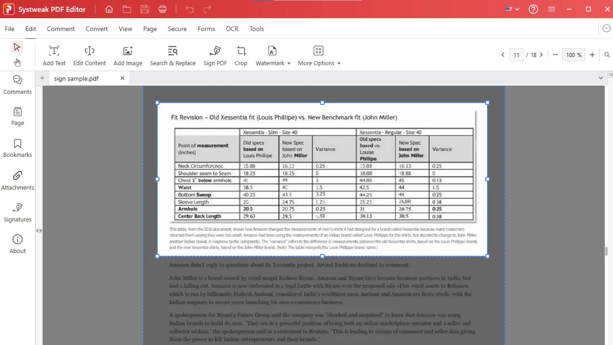Image resolution: width=613 pixels, height=345 pixels.
Task: Choose the arrow selection tool
Action: point(17,47)
